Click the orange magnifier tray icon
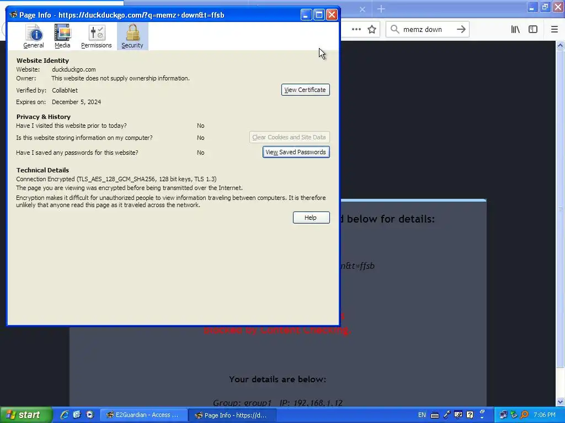The image size is (565, 423). [x=525, y=415]
